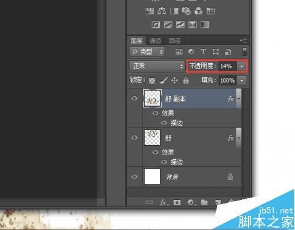Click the 100% fill value field
The image size is (295, 230).
(228, 81)
